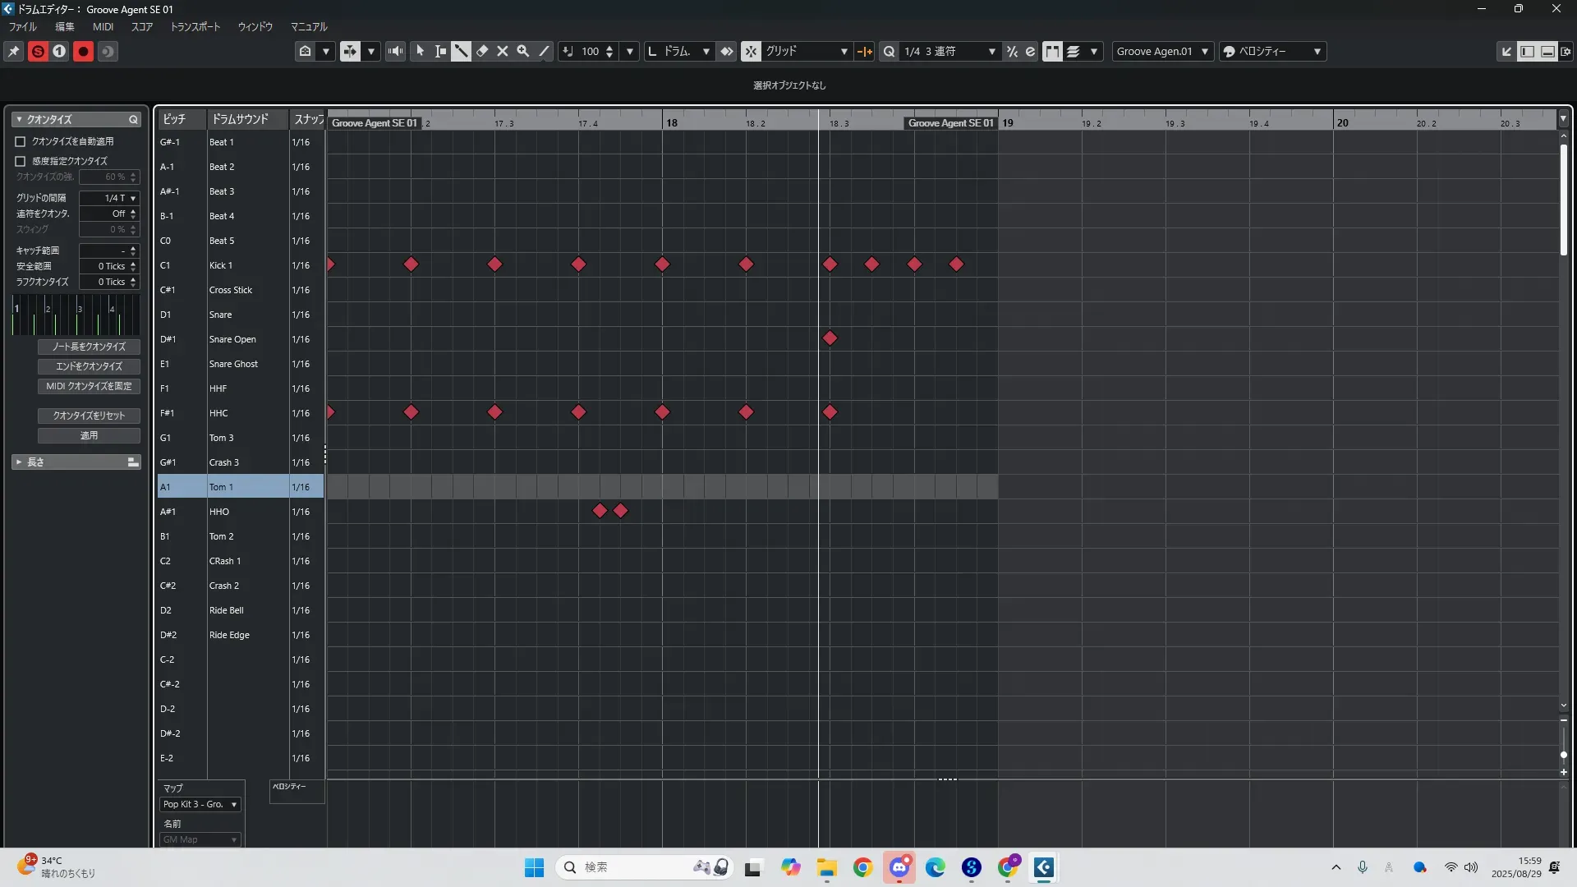This screenshot has height=887, width=1577.
Task: Open the Pop Kit 3 drum map dropdown
Action: tap(200, 804)
